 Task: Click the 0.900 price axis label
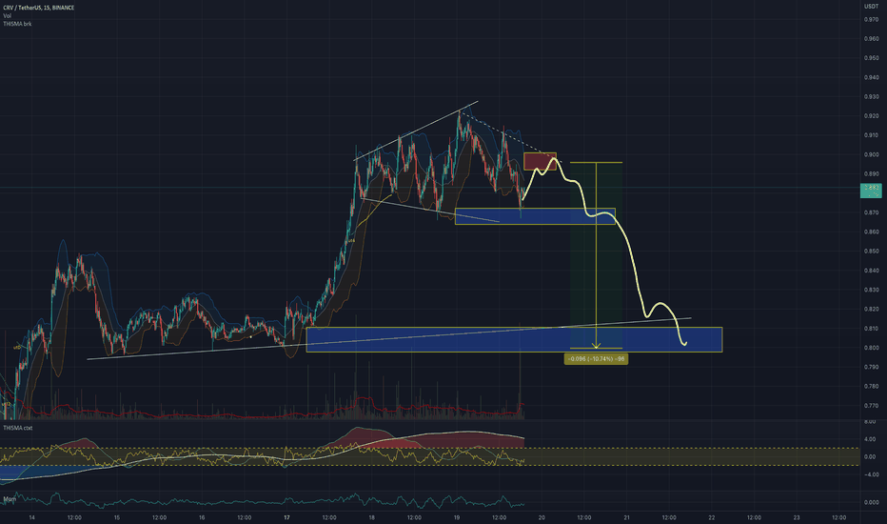(871, 154)
